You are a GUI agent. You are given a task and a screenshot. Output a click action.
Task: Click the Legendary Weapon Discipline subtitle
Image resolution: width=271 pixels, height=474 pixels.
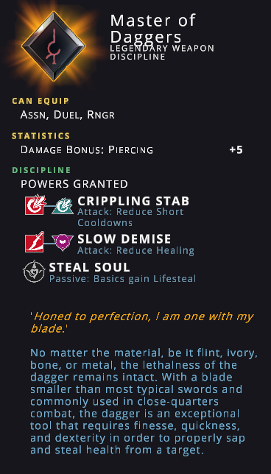[x=162, y=52]
